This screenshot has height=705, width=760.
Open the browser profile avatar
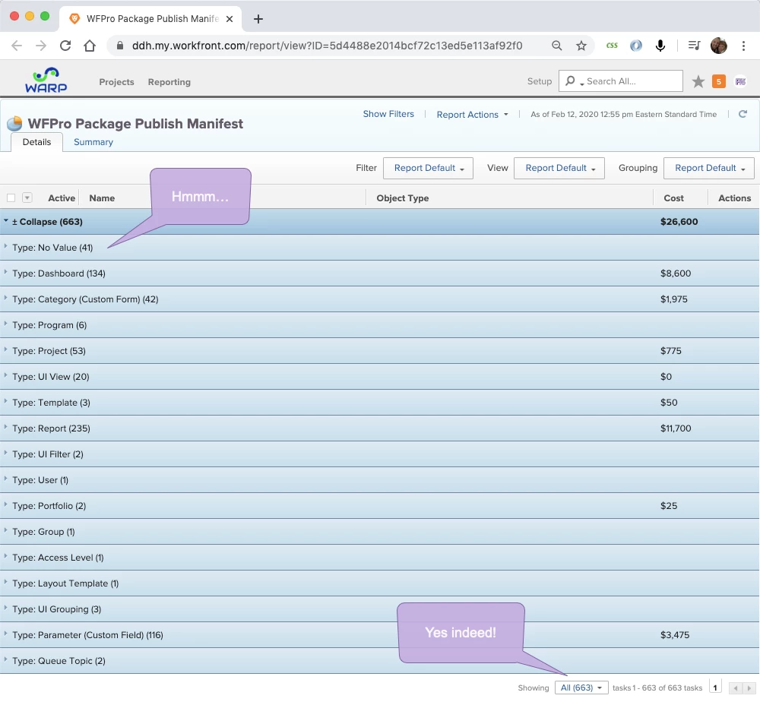coord(719,46)
